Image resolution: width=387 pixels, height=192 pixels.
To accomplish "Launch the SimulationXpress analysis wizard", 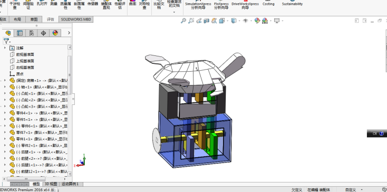I will click(x=198, y=5).
